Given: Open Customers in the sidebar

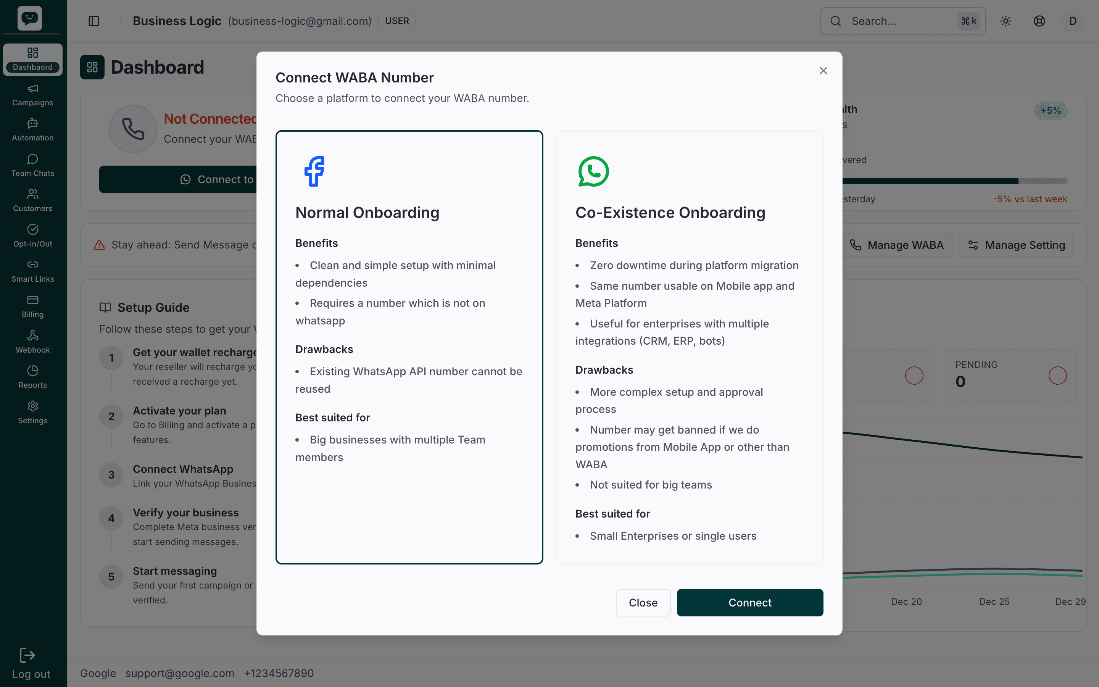Looking at the screenshot, I should (33, 201).
